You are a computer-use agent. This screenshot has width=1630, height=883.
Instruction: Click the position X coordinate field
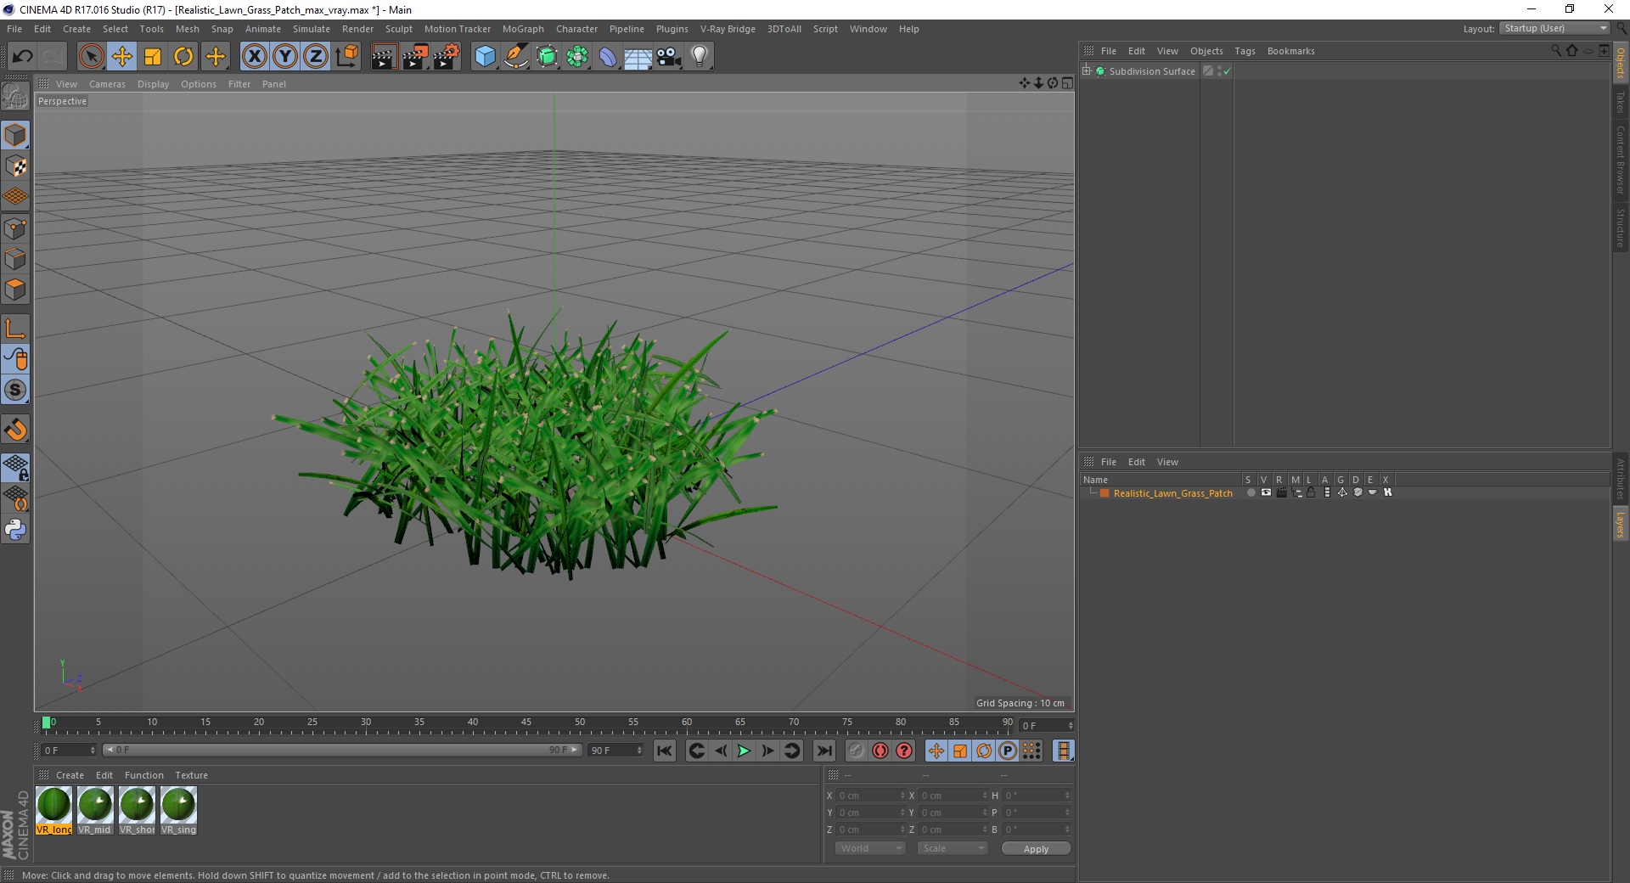click(871, 796)
